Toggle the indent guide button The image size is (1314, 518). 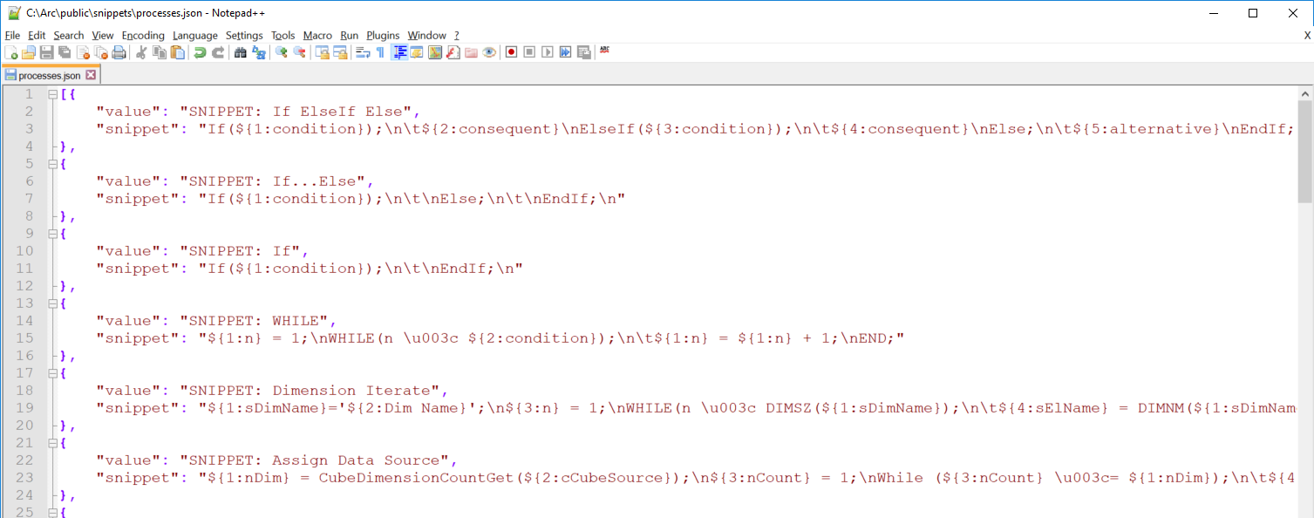(399, 52)
